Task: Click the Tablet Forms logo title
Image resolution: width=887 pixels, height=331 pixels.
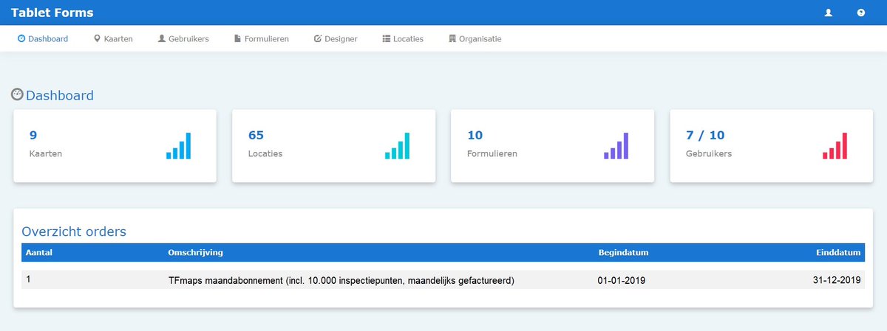Action: click(52, 13)
